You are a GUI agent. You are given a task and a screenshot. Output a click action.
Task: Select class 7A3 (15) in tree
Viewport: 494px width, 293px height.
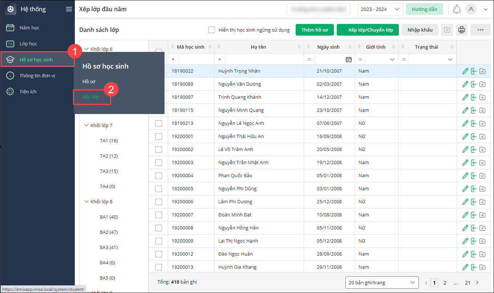pyautogui.click(x=109, y=171)
